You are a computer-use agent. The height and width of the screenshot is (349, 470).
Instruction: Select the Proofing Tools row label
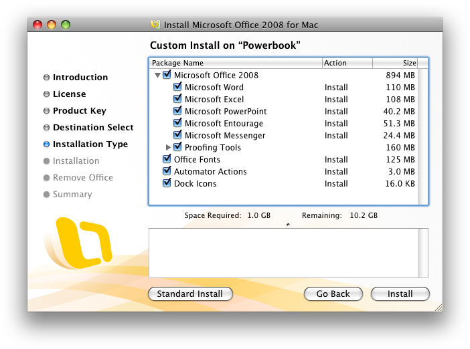coord(213,147)
